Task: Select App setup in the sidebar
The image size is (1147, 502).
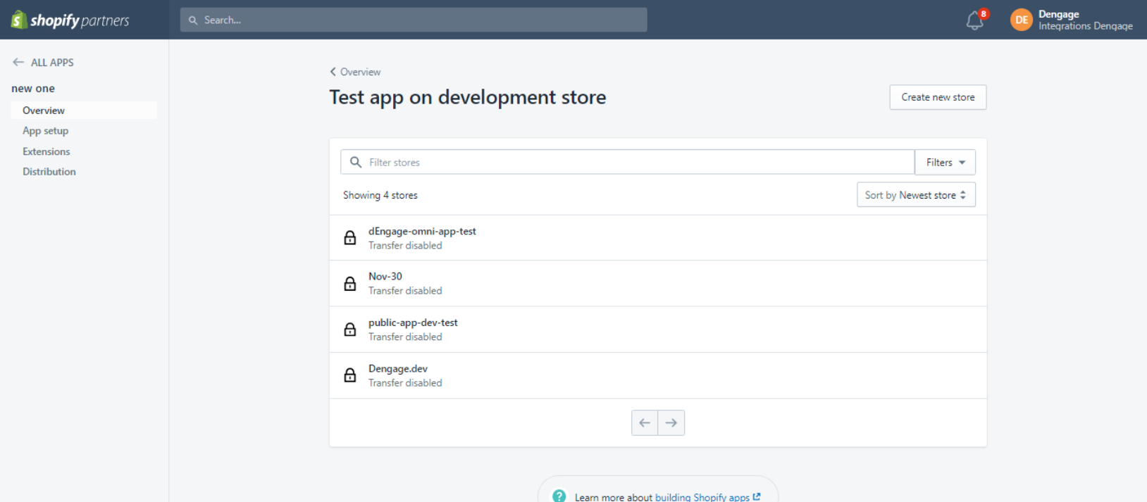Action: click(45, 131)
